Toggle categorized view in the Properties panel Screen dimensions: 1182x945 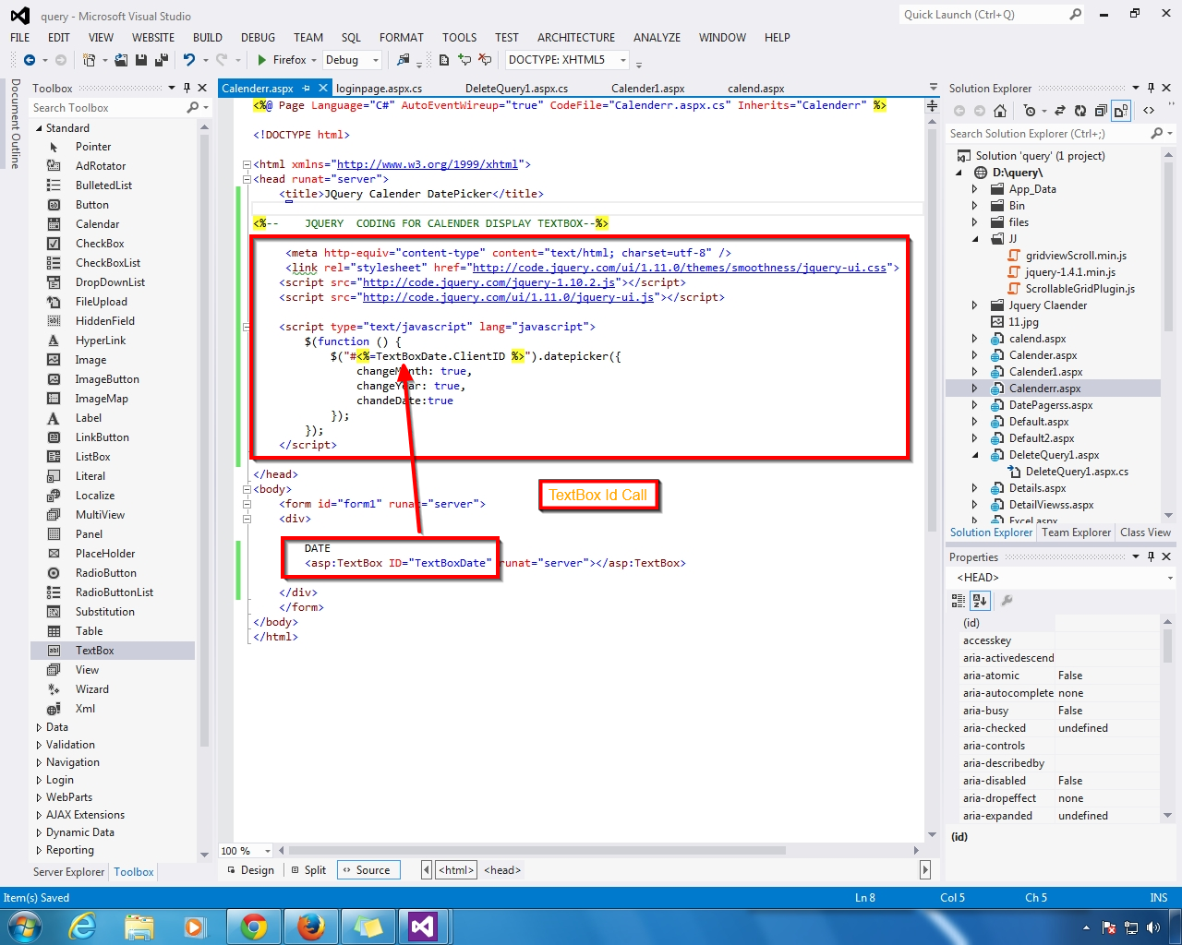958,601
